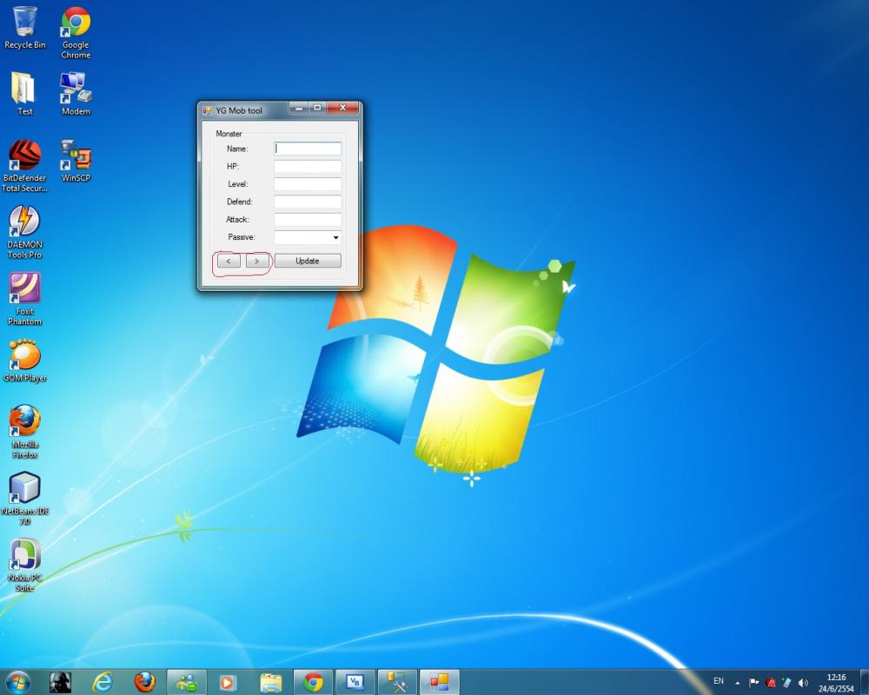Click the Level text box
Image resolution: width=869 pixels, height=695 pixels.
[308, 184]
